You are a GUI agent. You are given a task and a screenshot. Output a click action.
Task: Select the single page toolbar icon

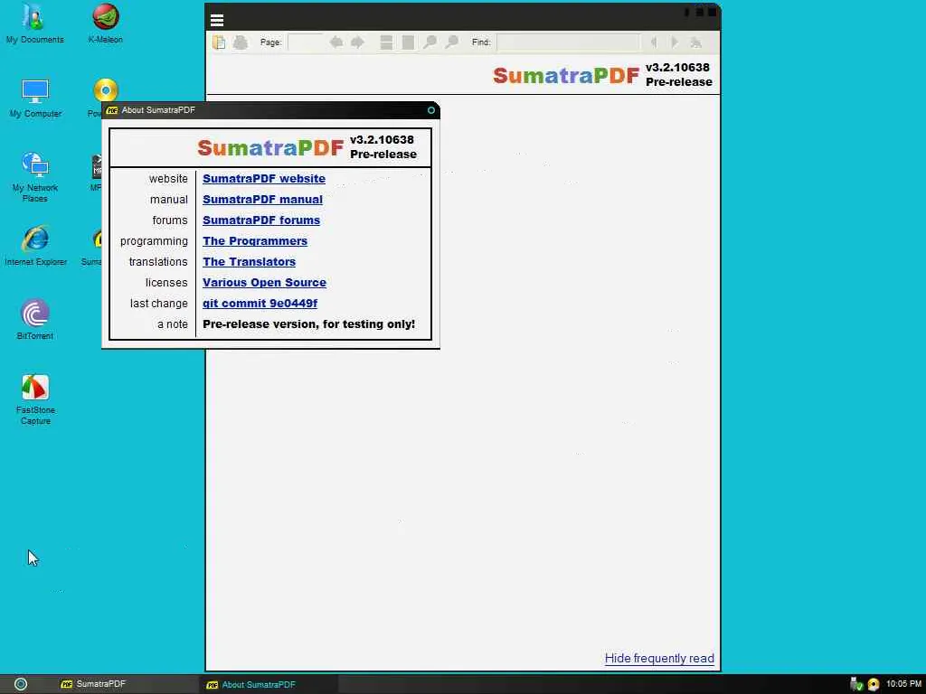(x=408, y=42)
